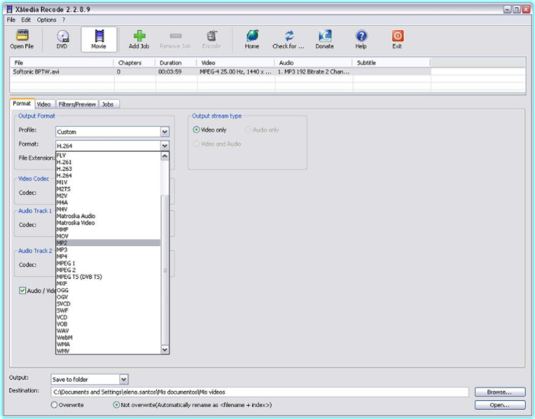
Task: Choose H.263 in the format list
Action: click(108, 169)
